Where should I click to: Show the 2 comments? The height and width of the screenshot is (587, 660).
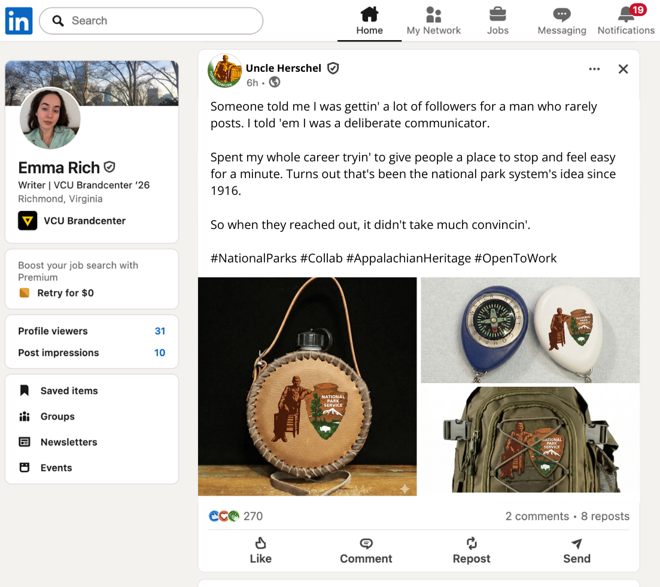click(537, 516)
